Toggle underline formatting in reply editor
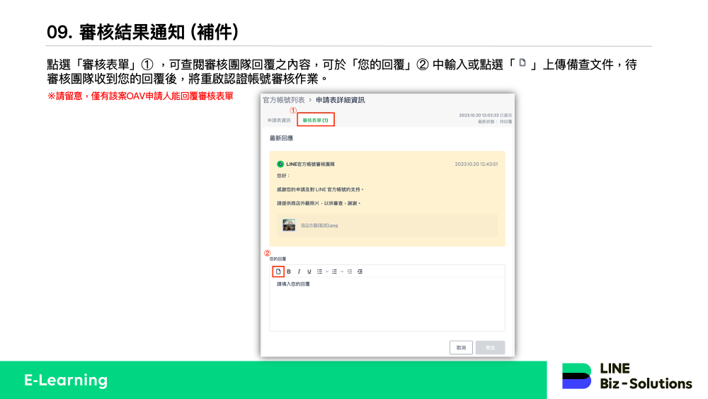 309,271
